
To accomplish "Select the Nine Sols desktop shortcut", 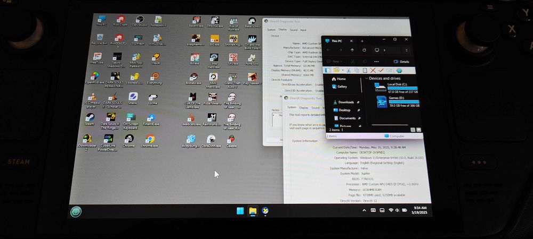I will tap(252, 59).
